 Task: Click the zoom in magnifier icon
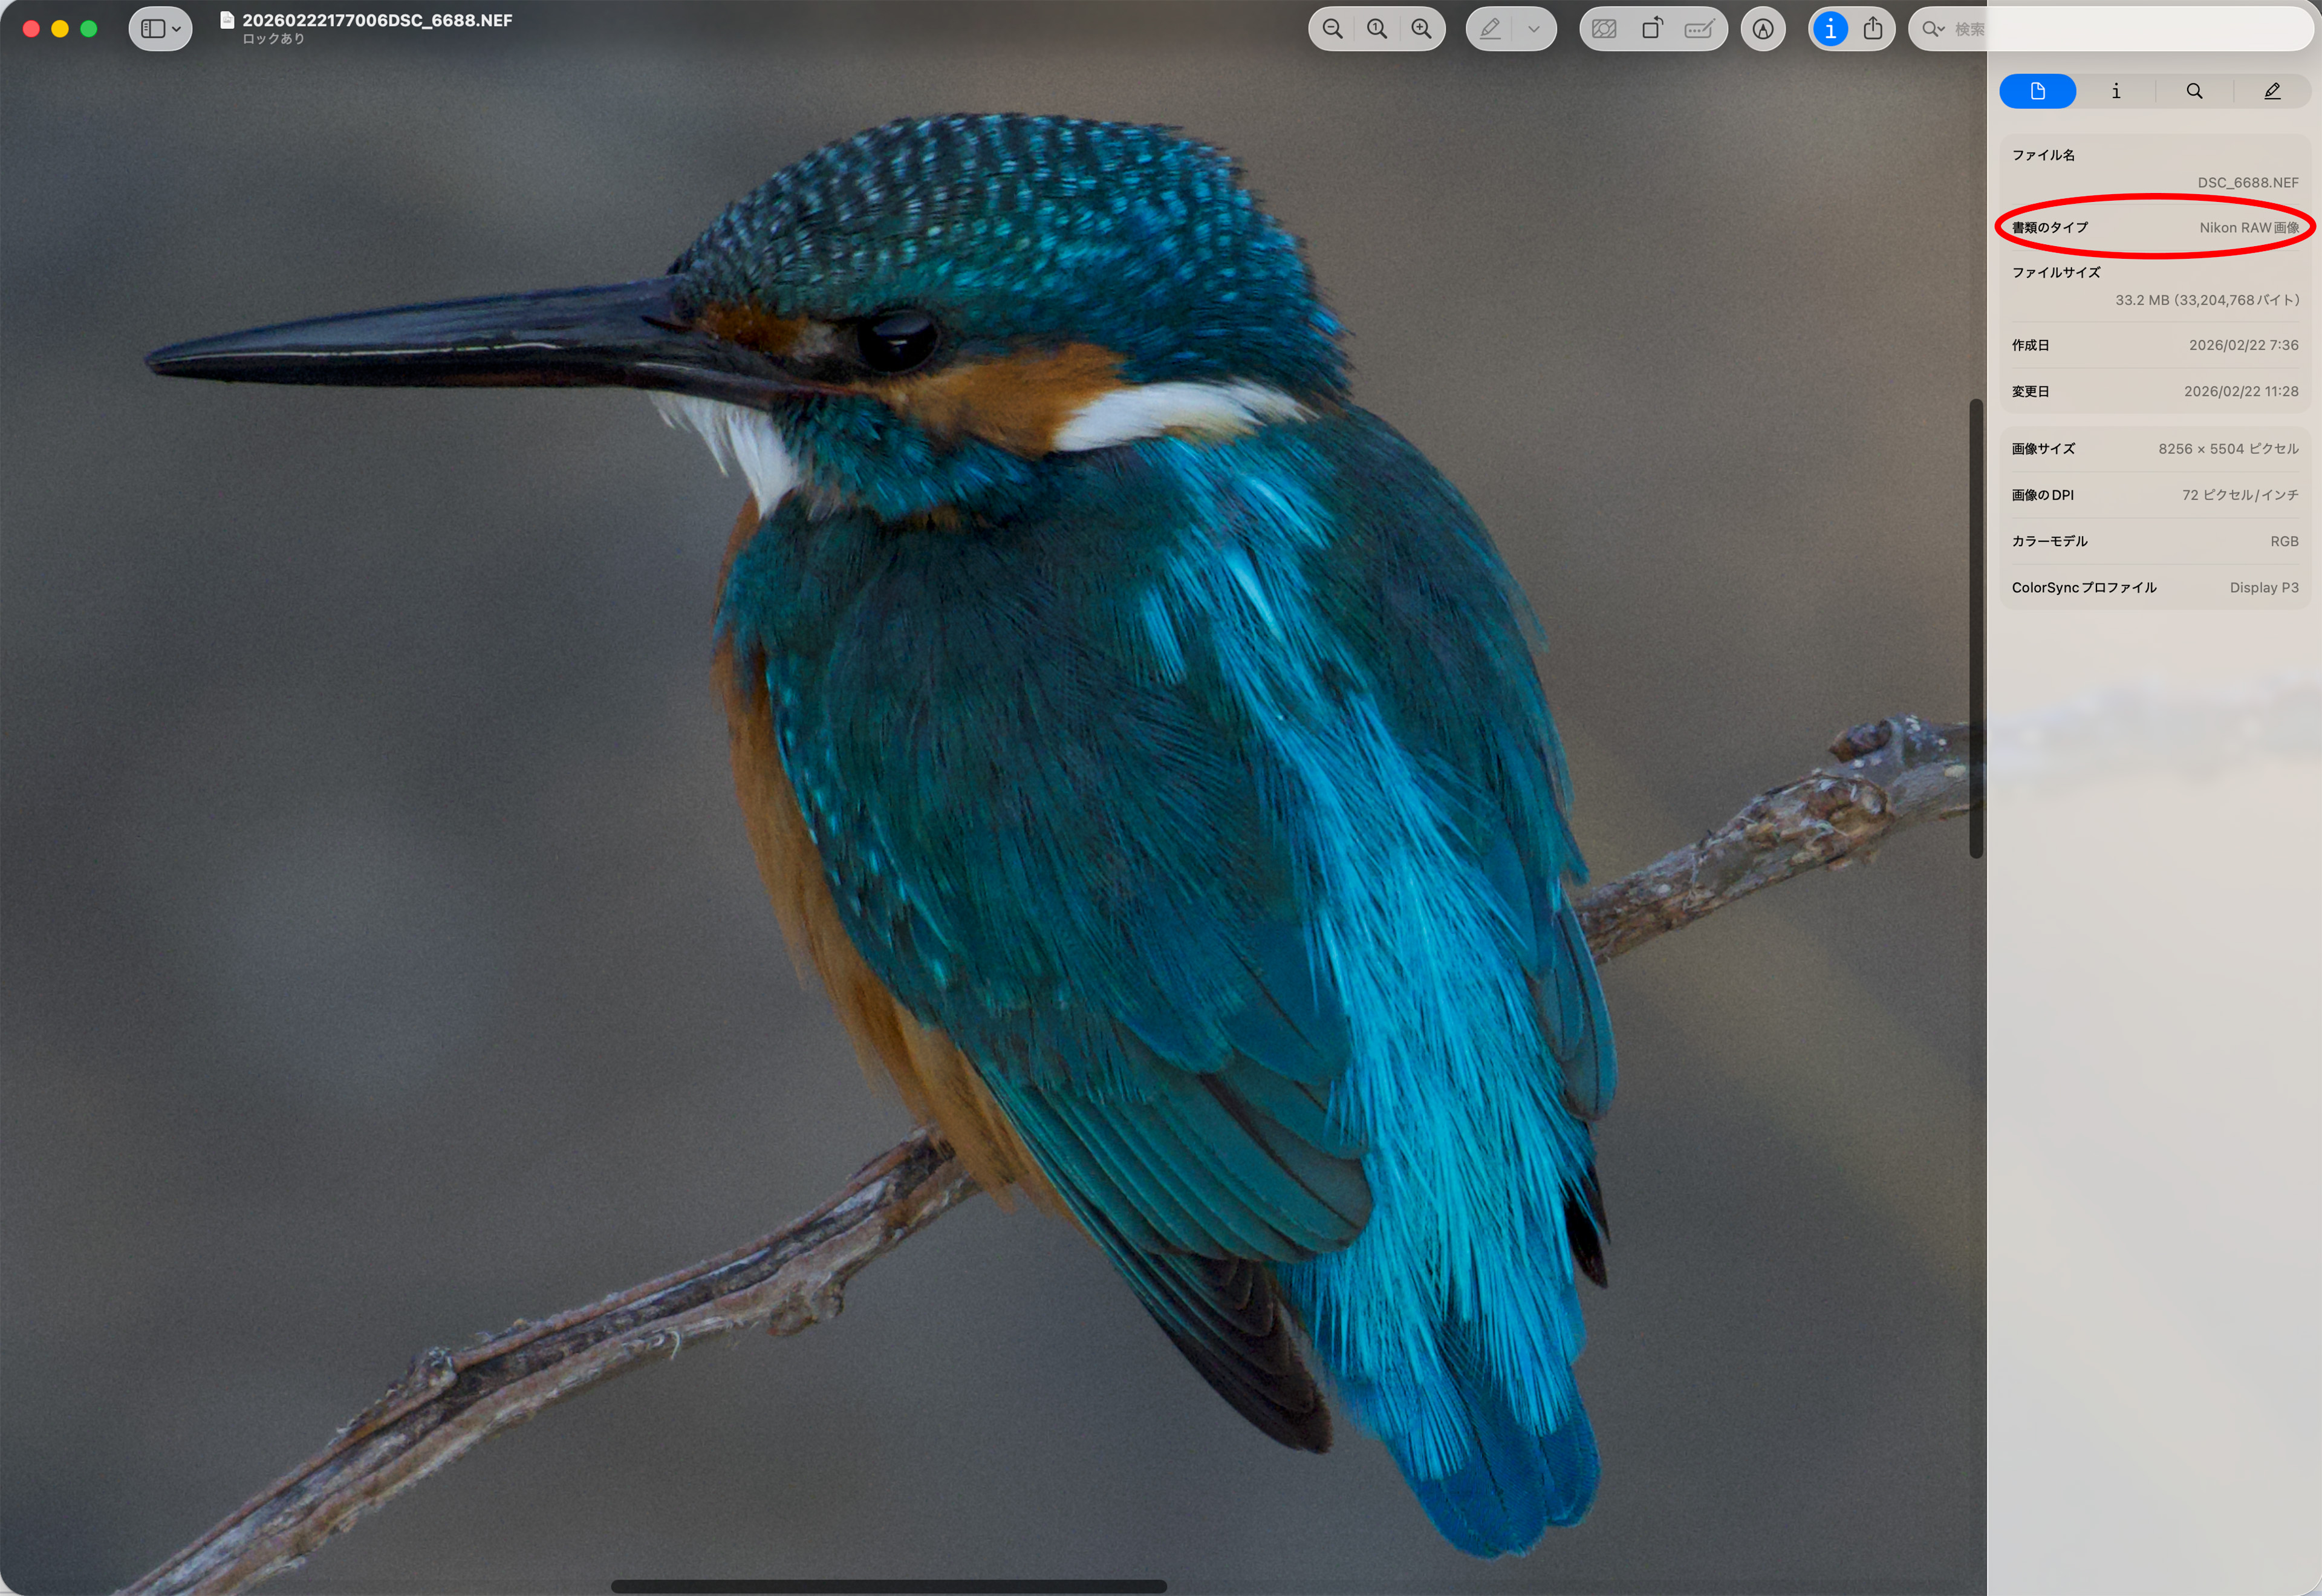(1422, 29)
